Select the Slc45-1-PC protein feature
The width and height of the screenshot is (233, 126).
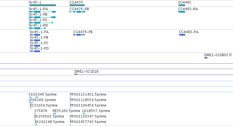point(35,46)
